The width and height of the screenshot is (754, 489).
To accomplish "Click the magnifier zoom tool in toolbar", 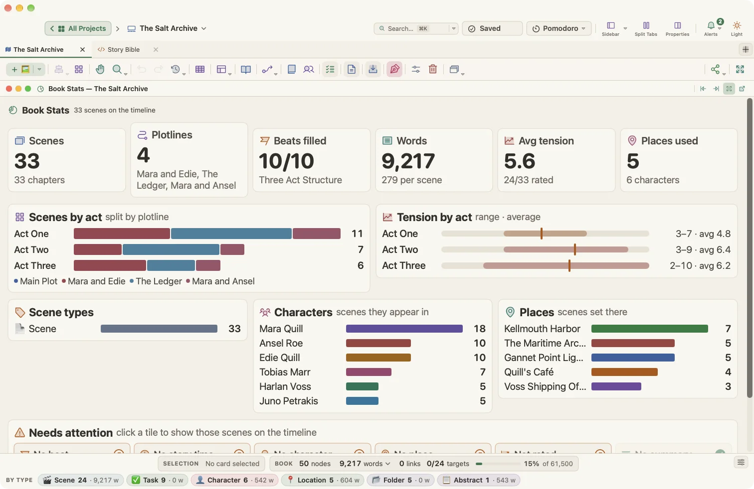I will [117, 69].
